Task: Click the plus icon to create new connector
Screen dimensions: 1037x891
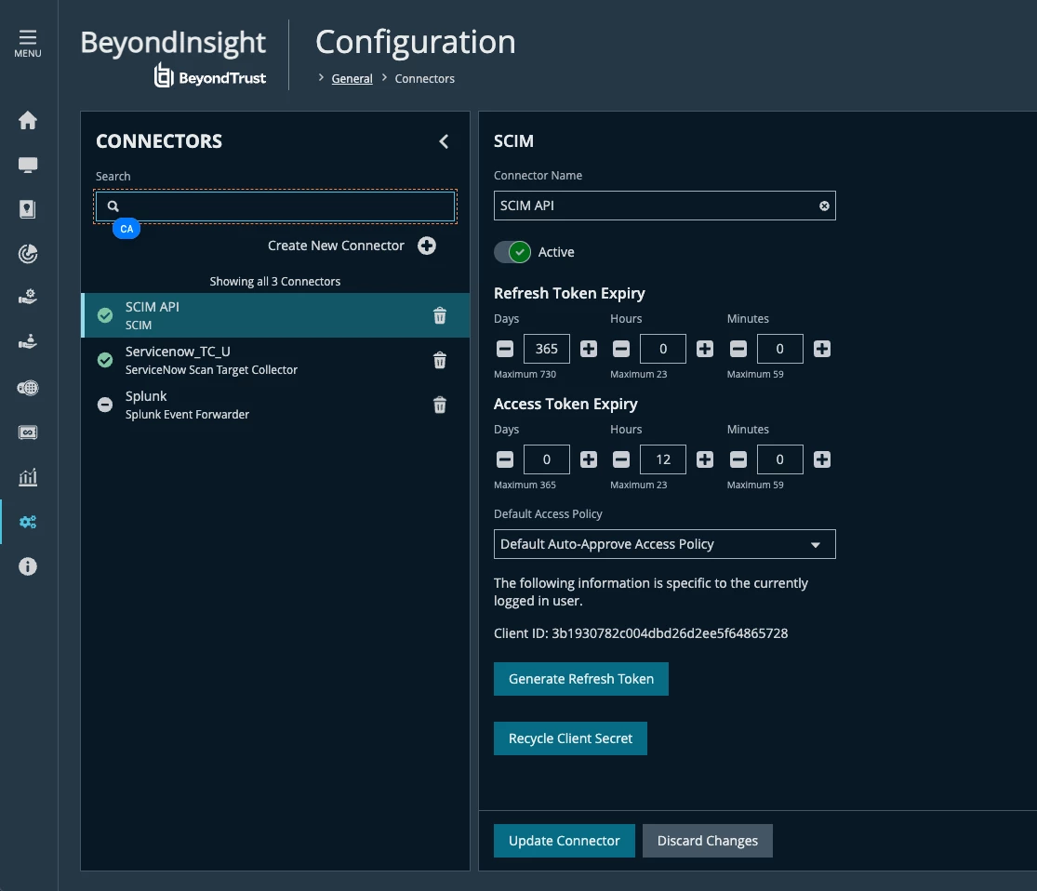Action: (x=427, y=246)
